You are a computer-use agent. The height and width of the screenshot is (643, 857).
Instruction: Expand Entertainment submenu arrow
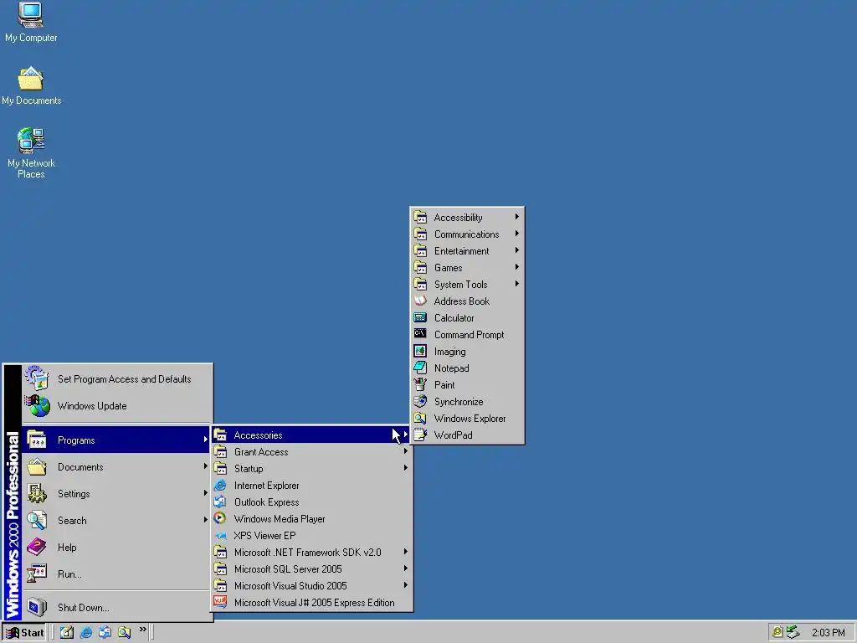[x=516, y=250]
